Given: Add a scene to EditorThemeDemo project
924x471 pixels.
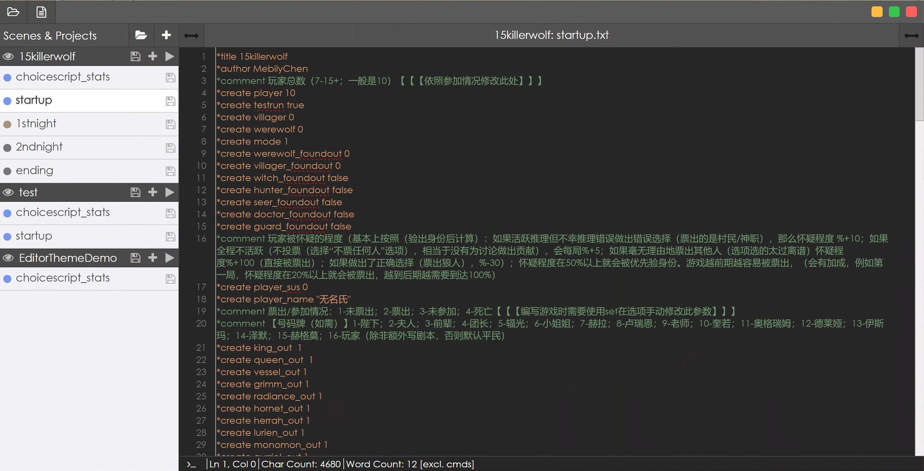Looking at the screenshot, I should coord(153,258).
